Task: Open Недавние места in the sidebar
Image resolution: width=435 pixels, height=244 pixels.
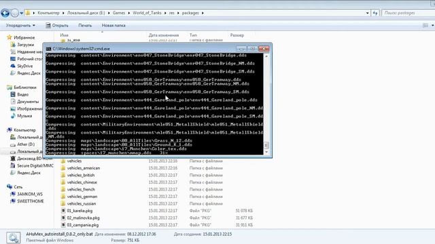Action: [x=30, y=52]
